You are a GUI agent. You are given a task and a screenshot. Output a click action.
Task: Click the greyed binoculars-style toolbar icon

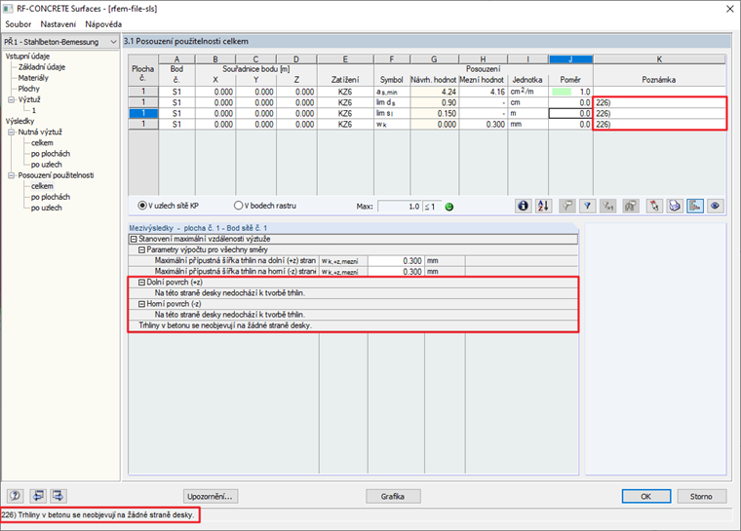631,206
